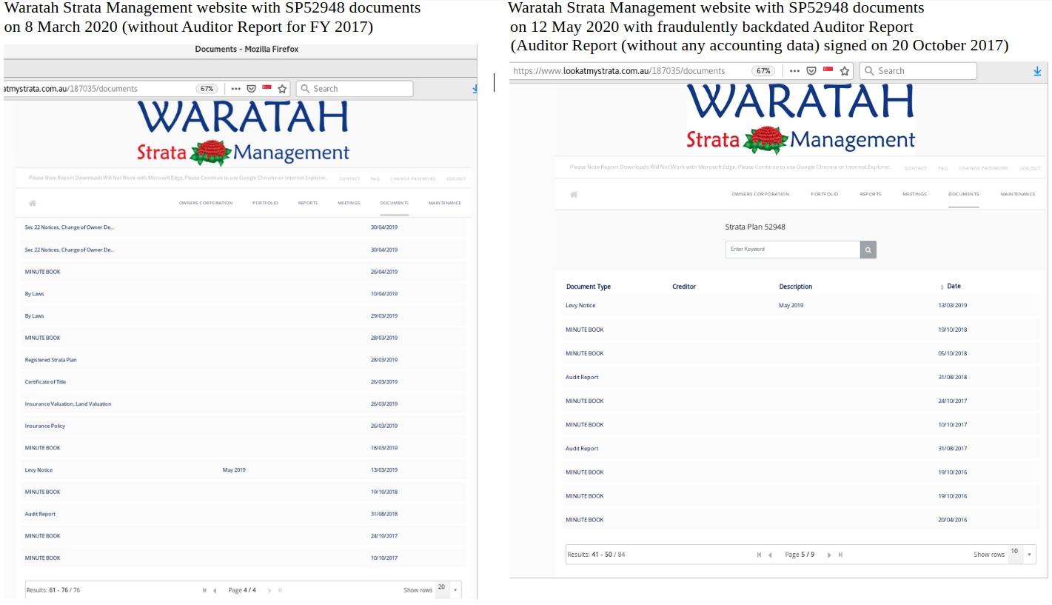1052x605 pixels.
Task: Click 67% zoom badge in right browser
Action: coord(763,71)
